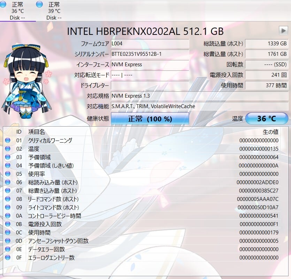This screenshot has width=291, height=279.
Task: Click the 項目名 column header
Action: tap(37, 132)
